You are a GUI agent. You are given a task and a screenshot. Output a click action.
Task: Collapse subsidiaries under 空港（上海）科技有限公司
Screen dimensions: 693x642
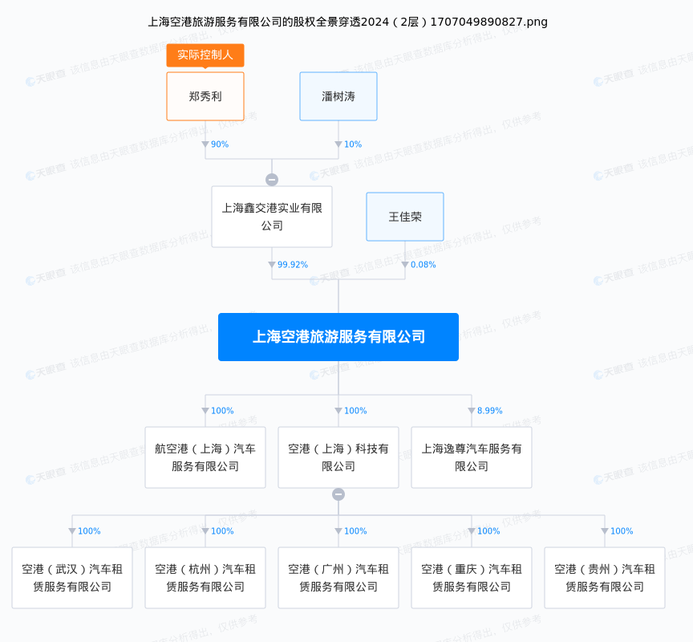pyautogui.click(x=338, y=494)
